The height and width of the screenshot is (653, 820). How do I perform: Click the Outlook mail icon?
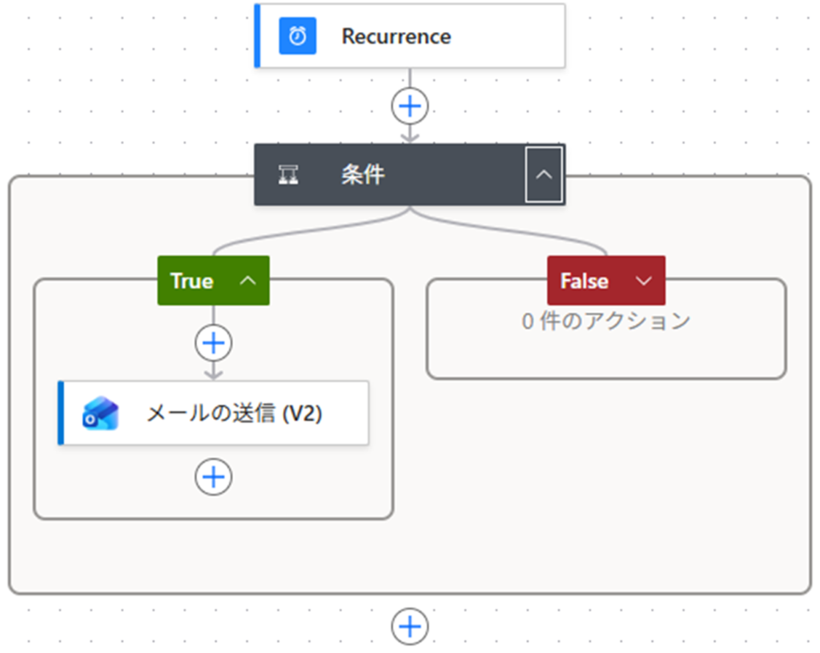100,413
